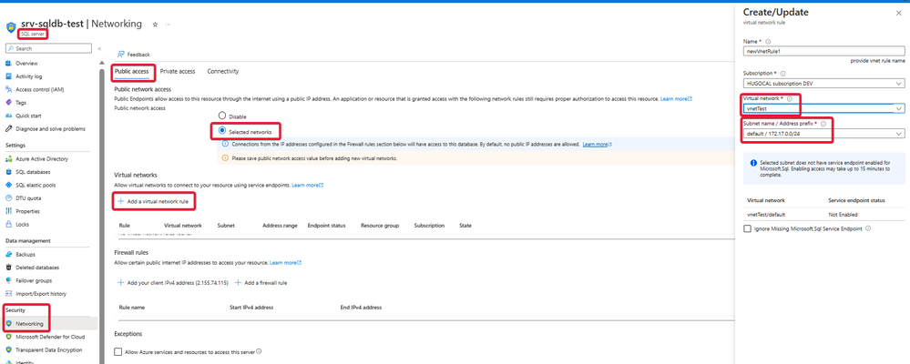Open Microsoft Defender for Cloud
Image resolution: width=910 pixels, height=364 pixels.
[x=49, y=337]
